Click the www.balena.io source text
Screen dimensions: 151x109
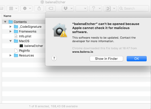pos(83,52)
